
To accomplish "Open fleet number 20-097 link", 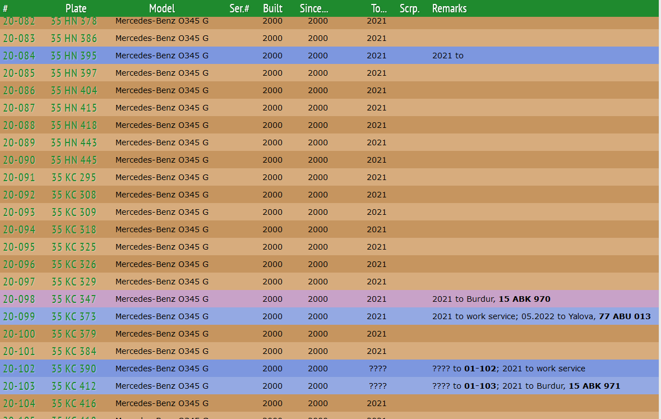I will click(19, 282).
